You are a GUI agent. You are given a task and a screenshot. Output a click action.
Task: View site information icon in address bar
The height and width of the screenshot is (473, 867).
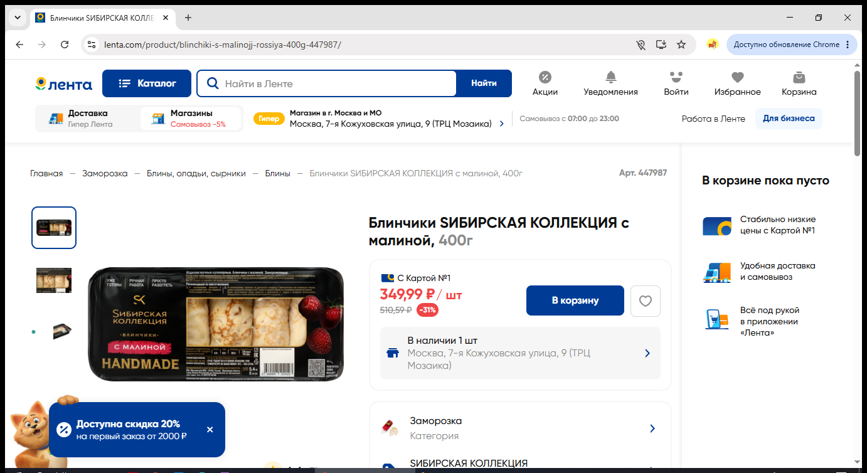click(x=92, y=45)
